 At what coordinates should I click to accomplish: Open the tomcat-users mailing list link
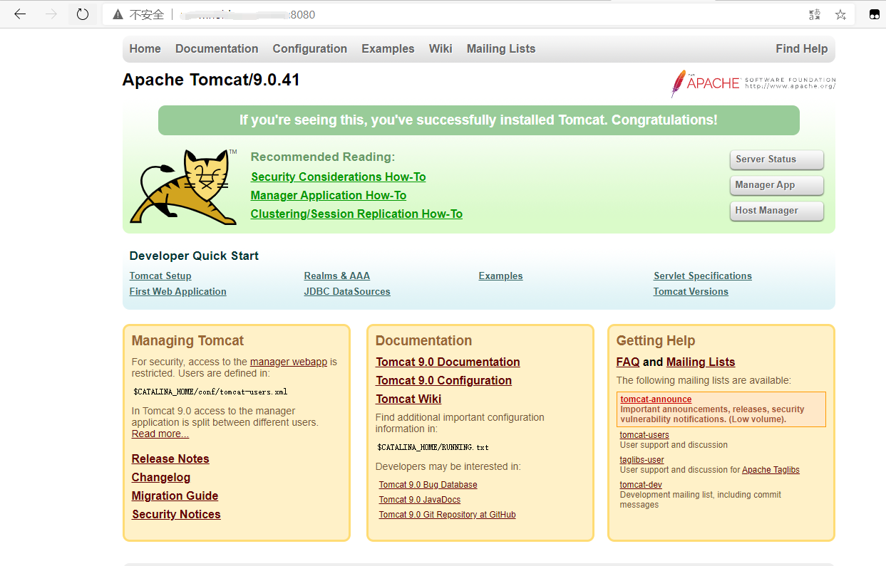click(x=644, y=435)
